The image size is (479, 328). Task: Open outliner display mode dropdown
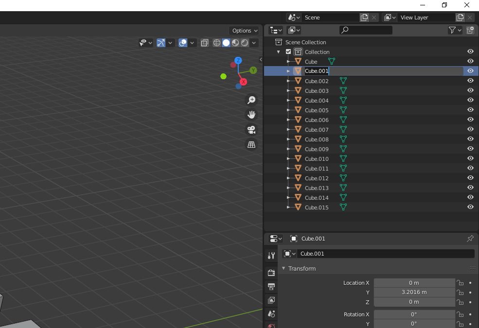[294, 30]
